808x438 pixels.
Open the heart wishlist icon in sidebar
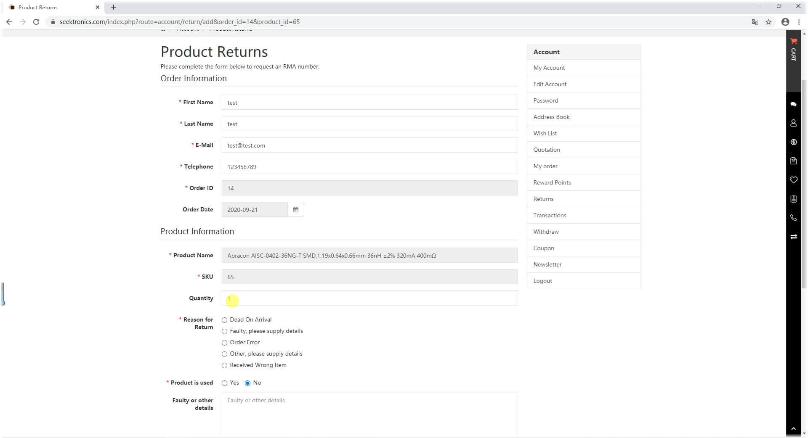[793, 180]
